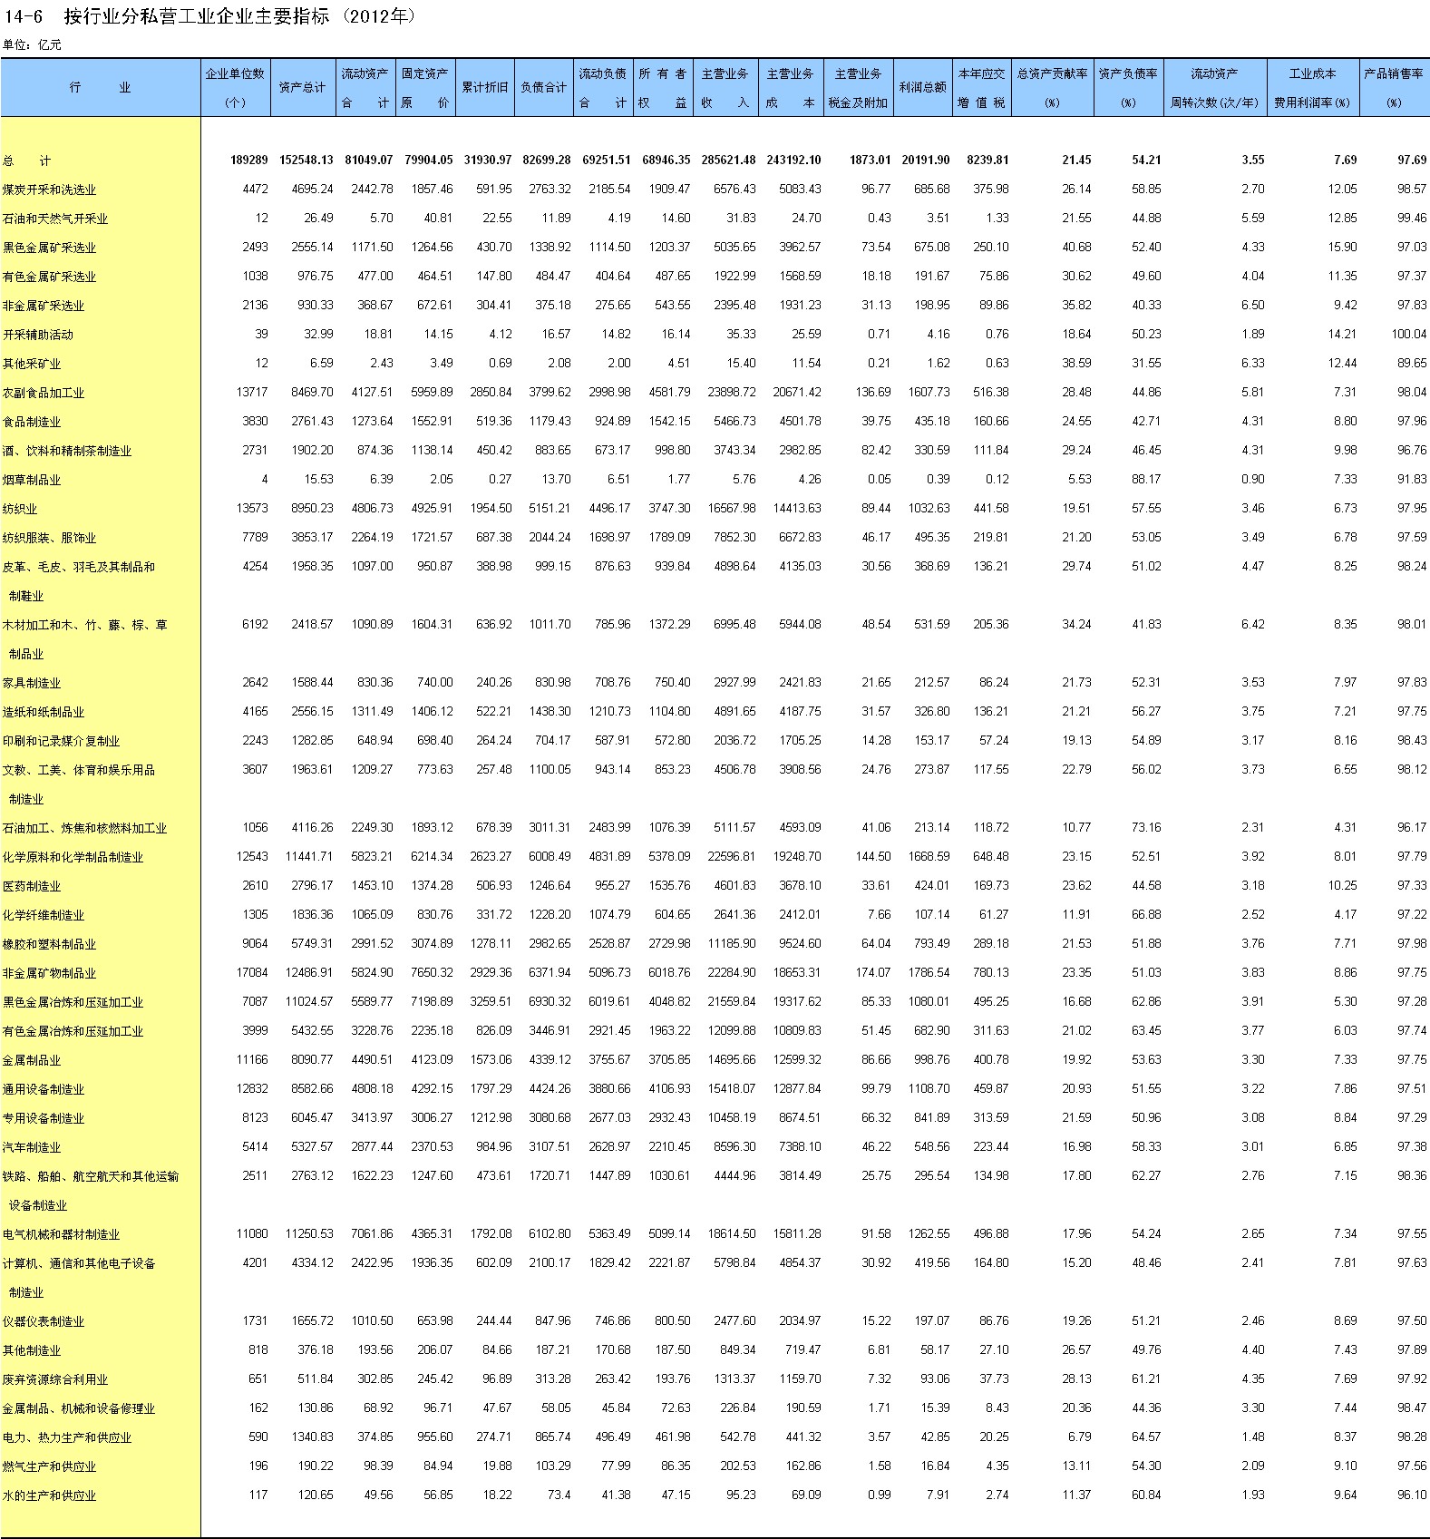Screen dimensions: 1430x1539
Task: Select the 纺织服装、服饰业 row label
Action: pos(49,538)
